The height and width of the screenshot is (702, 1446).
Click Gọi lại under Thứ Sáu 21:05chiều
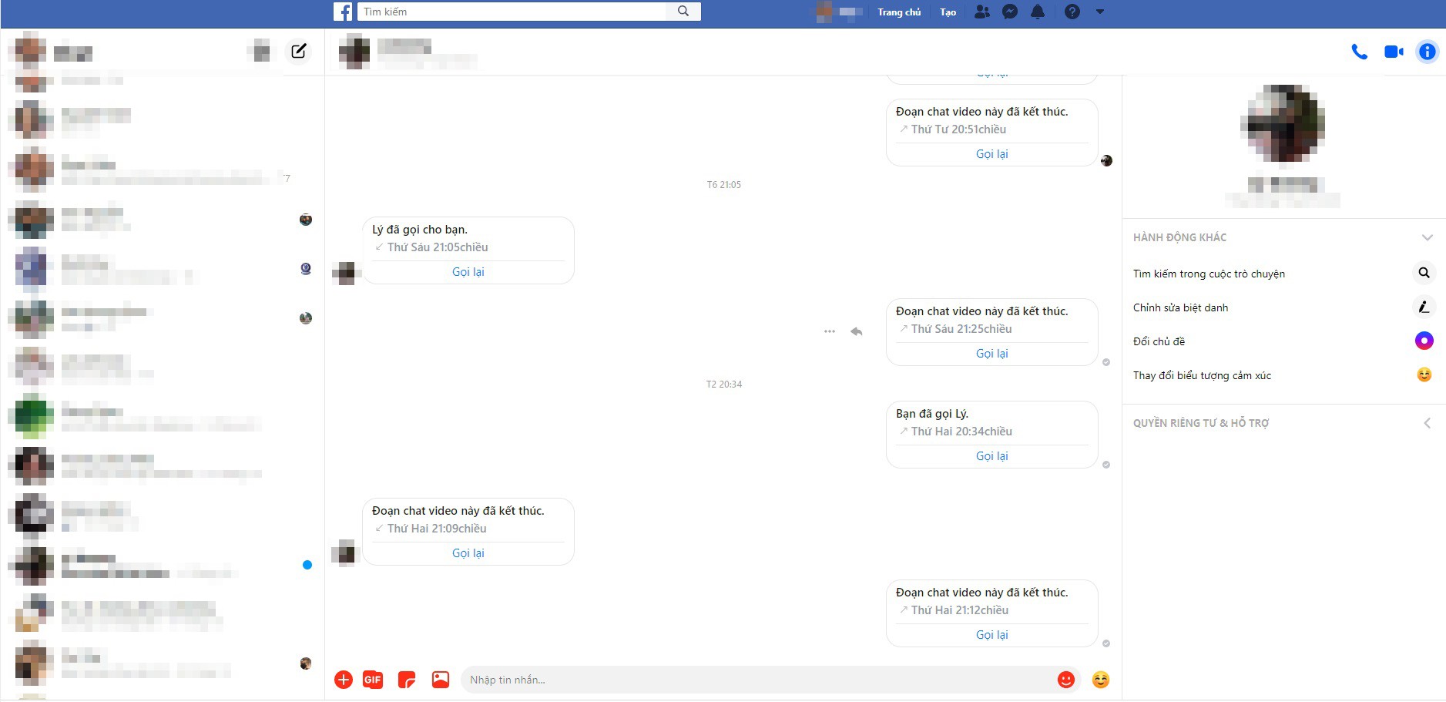tap(468, 272)
